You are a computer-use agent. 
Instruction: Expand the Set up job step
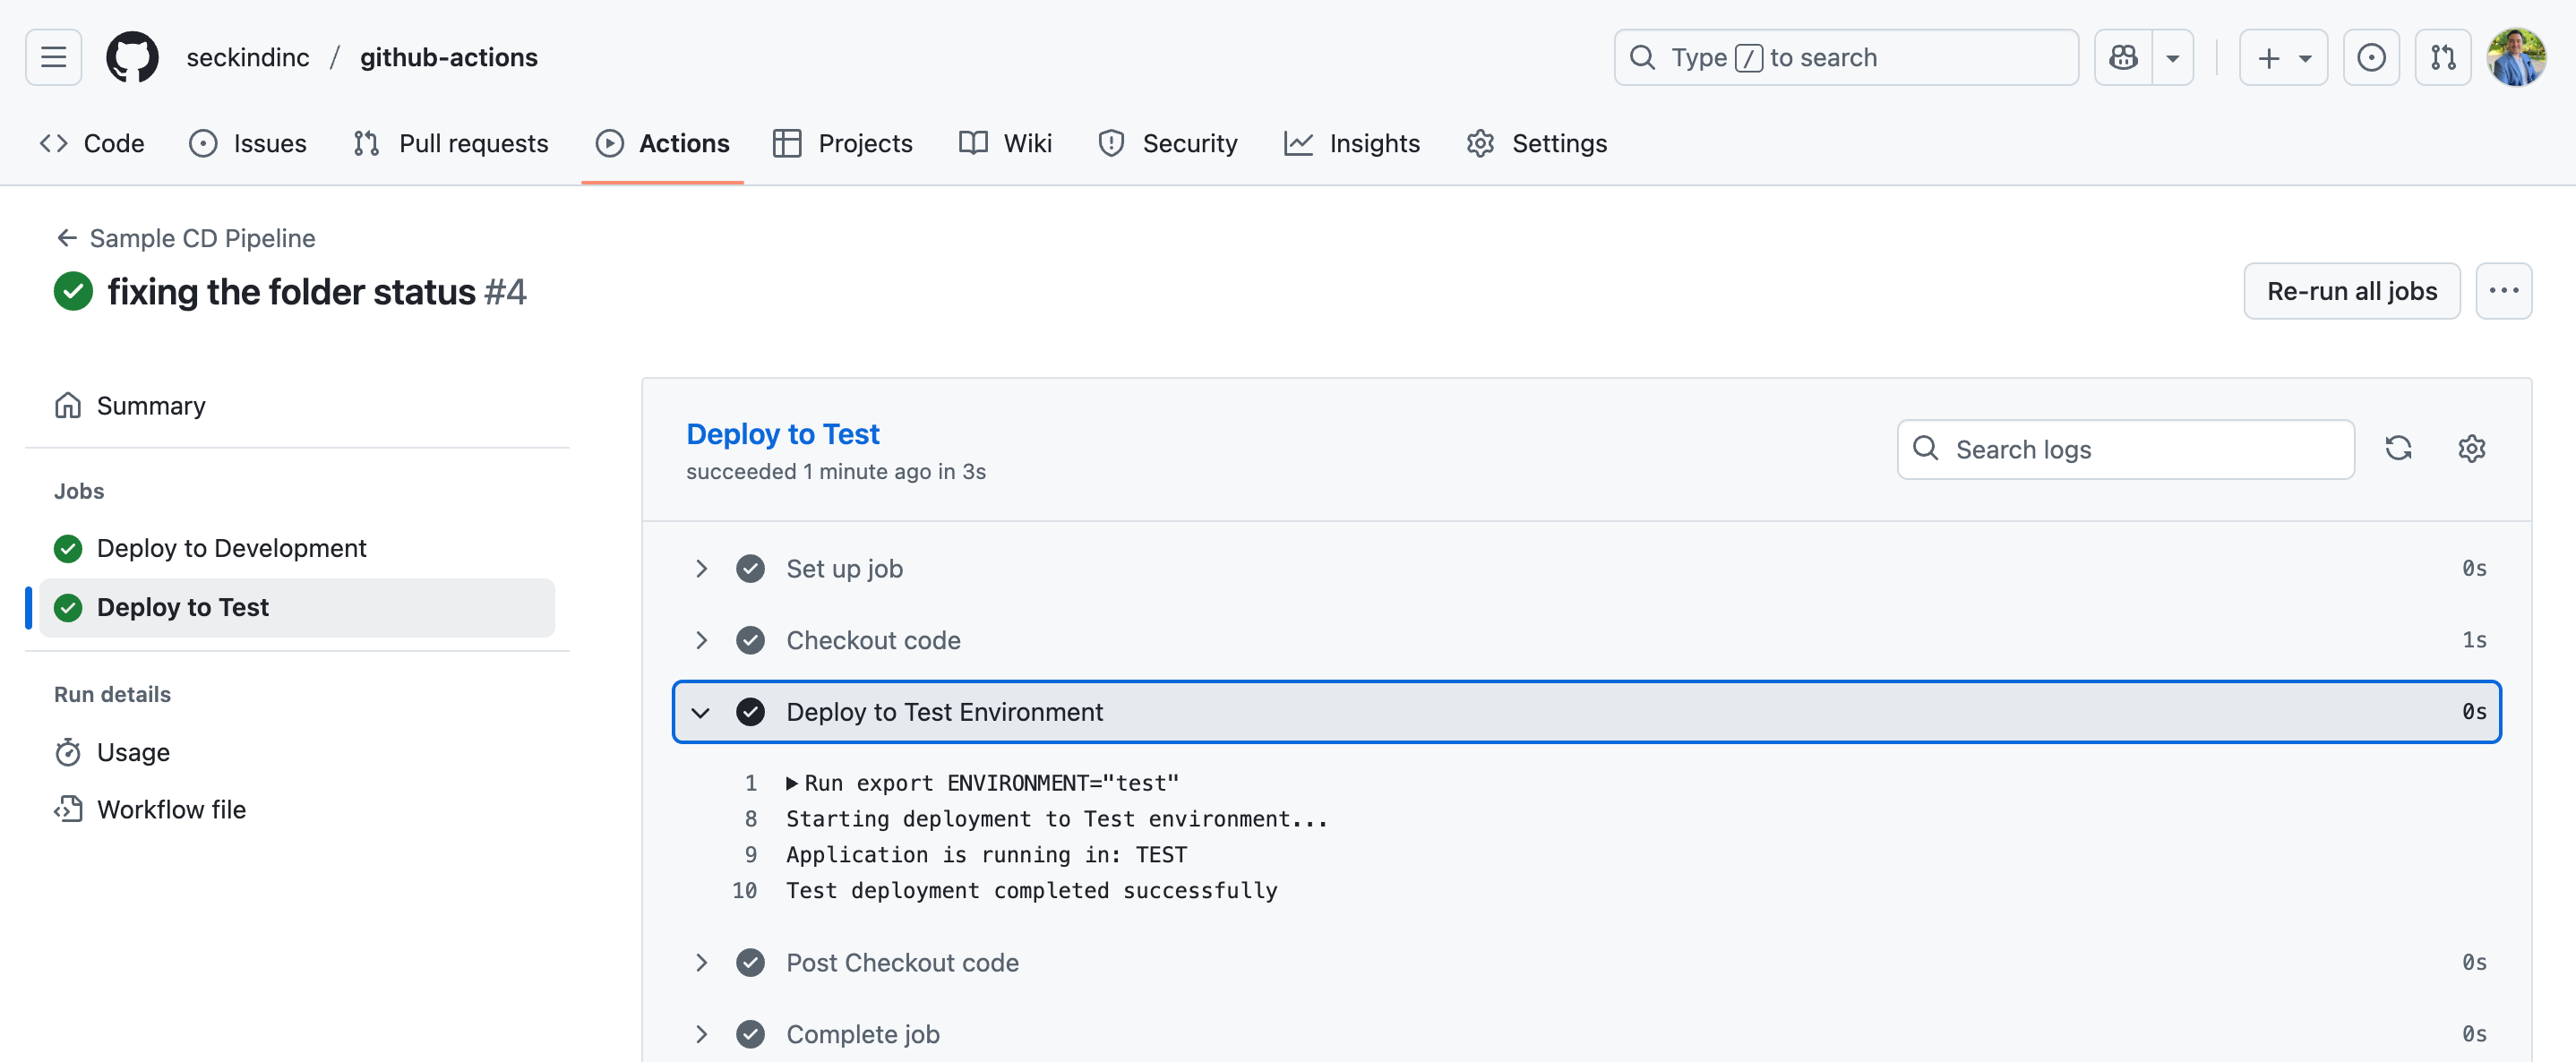click(701, 569)
